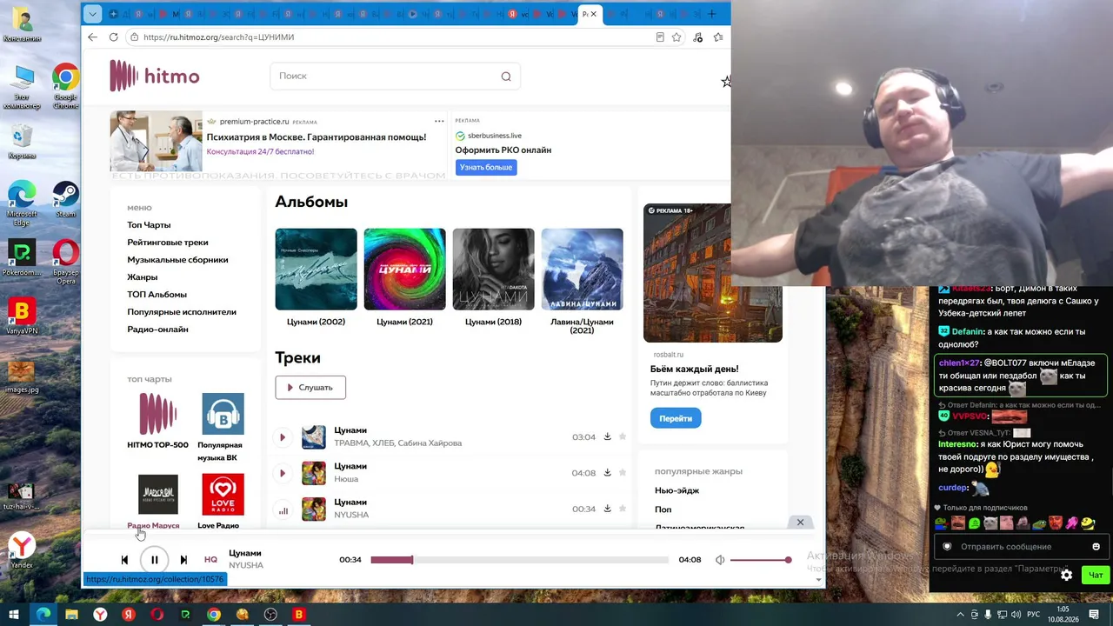
Task: Open Windows Start menu
Action: click(x=14, y=615)
